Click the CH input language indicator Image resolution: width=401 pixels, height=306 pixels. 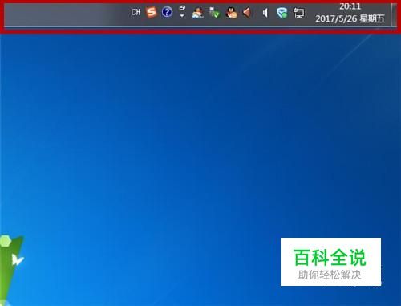point(136,12)
